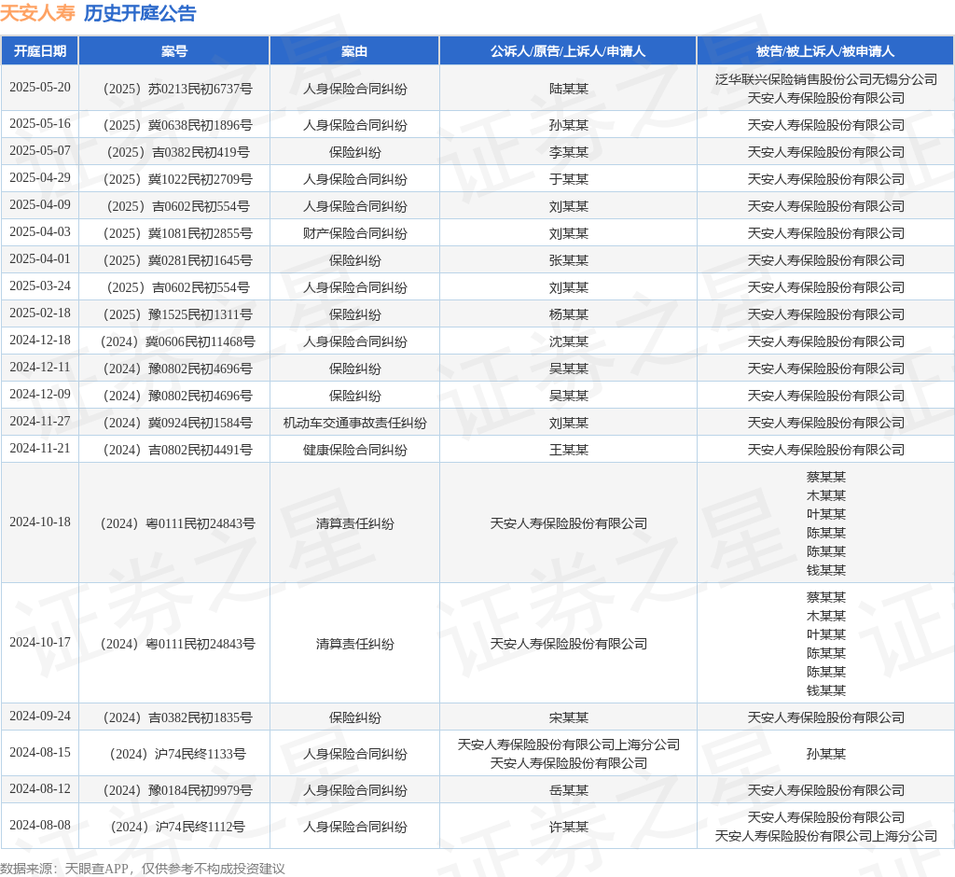This screenshot has height=877, width=955.
Task: Click 清算责任纠纷 in the 2024-10-18 row
Action: click(x=355, y=523)
